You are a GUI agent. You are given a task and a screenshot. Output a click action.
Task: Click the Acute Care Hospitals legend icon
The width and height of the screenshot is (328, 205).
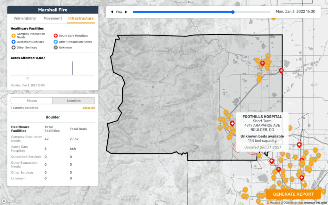(x=55, y=36)
